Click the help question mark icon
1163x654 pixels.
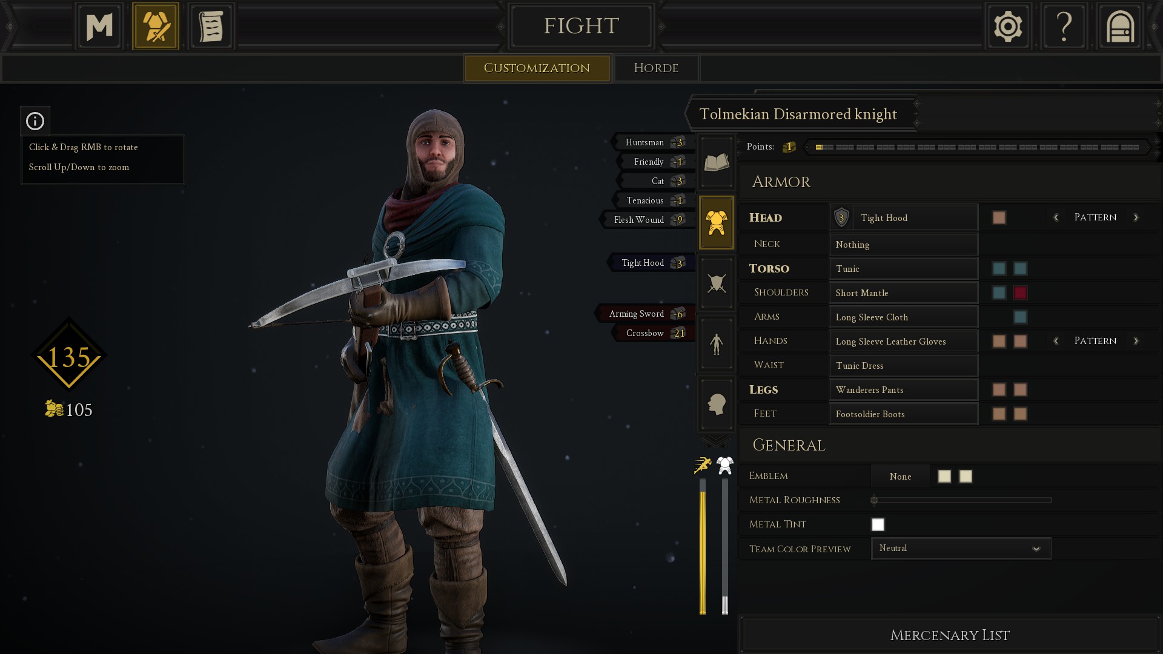pyautogui.click(x=1064, y=27)
